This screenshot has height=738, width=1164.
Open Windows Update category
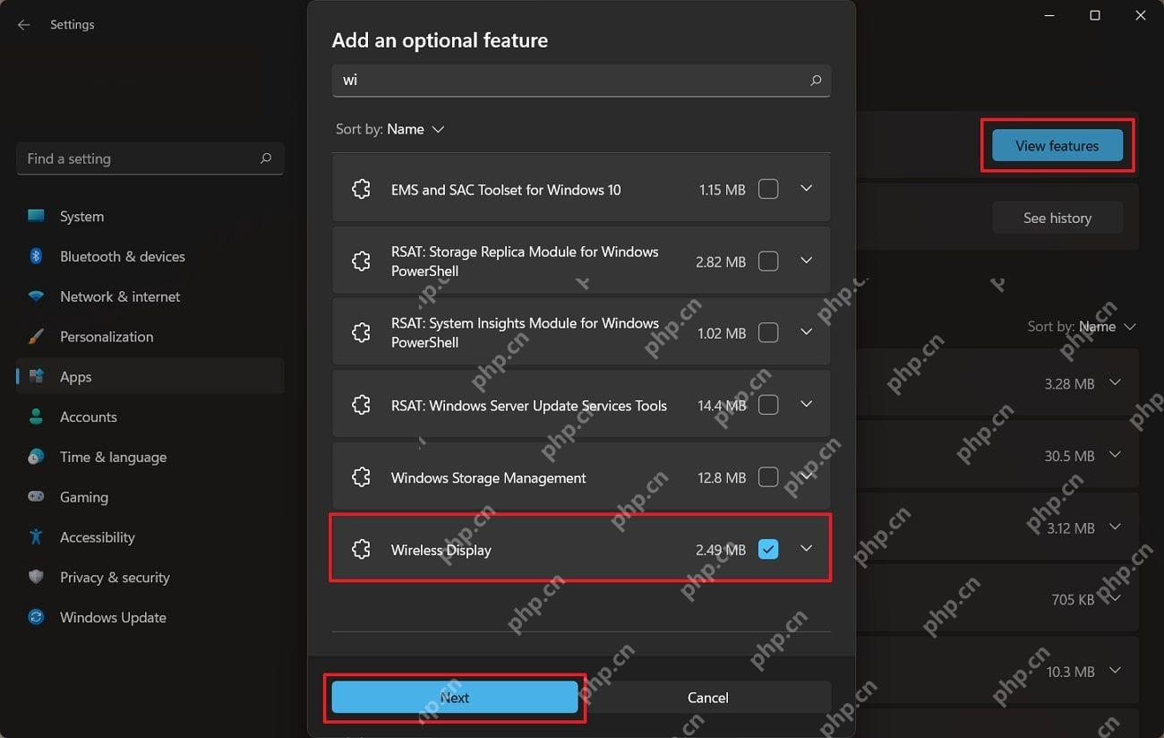click(150, 617)
